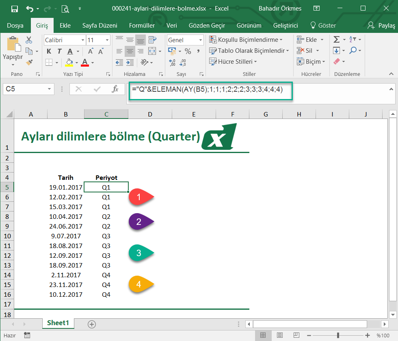Clear contents with the eraser icon
This screenshot has width=398, height=341.
click(337, 61)
